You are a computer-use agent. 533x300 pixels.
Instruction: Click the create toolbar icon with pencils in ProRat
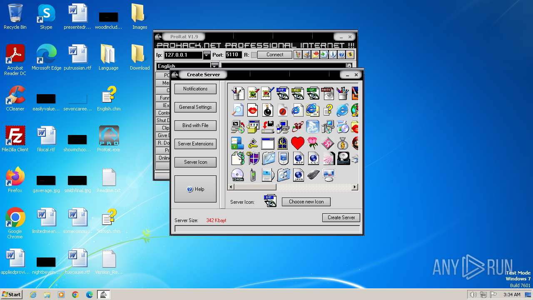(x=298, y=55)
